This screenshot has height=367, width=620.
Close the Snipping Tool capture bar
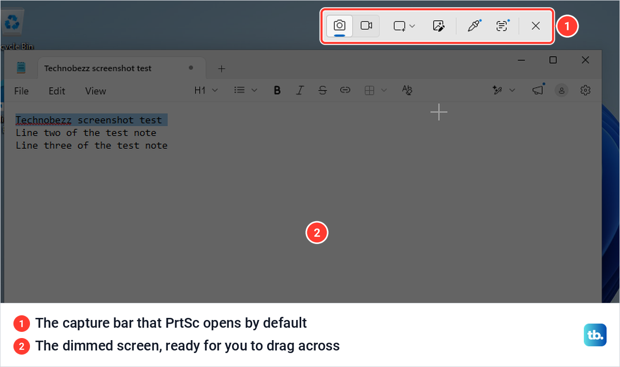point(536,26)
